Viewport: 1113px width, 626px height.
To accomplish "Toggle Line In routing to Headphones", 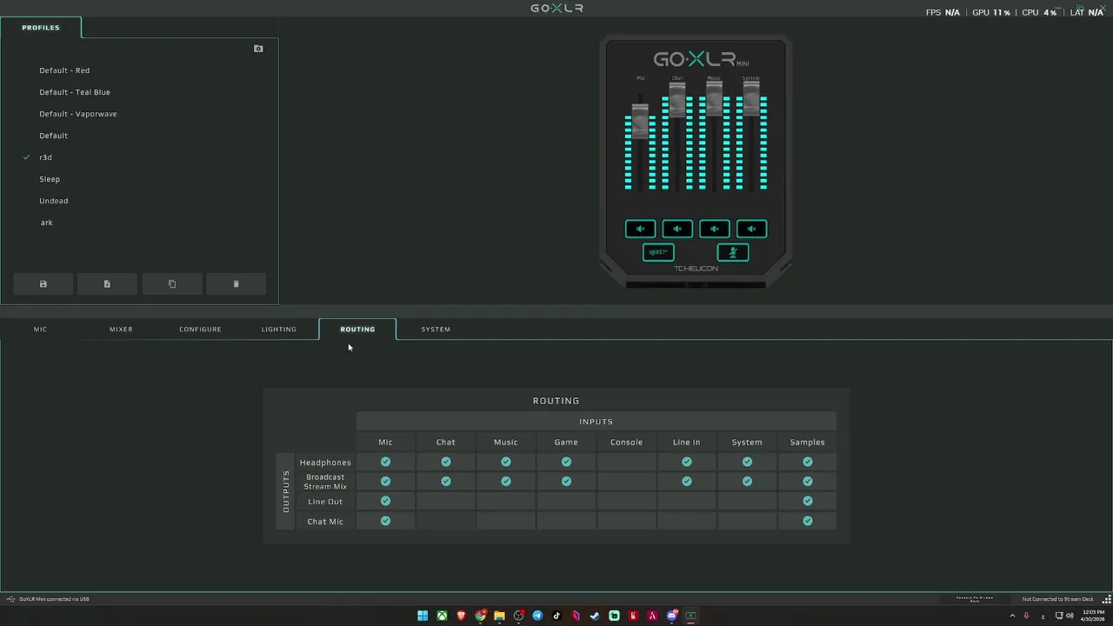I will tap(687, 462).
